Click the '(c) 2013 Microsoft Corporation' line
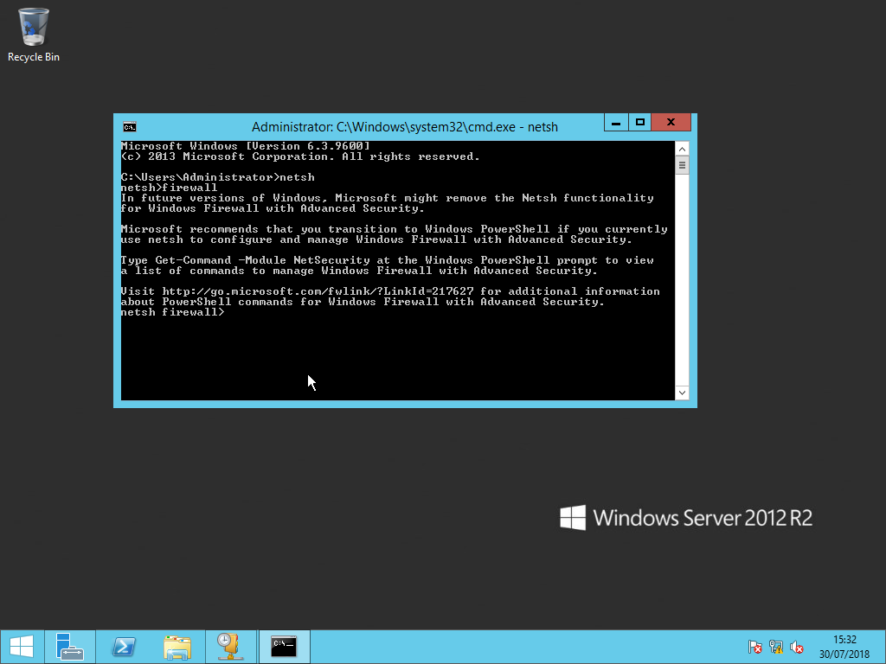Image resolution: width=886 pixels, height=664 pixels. click(x=300, y=156)
